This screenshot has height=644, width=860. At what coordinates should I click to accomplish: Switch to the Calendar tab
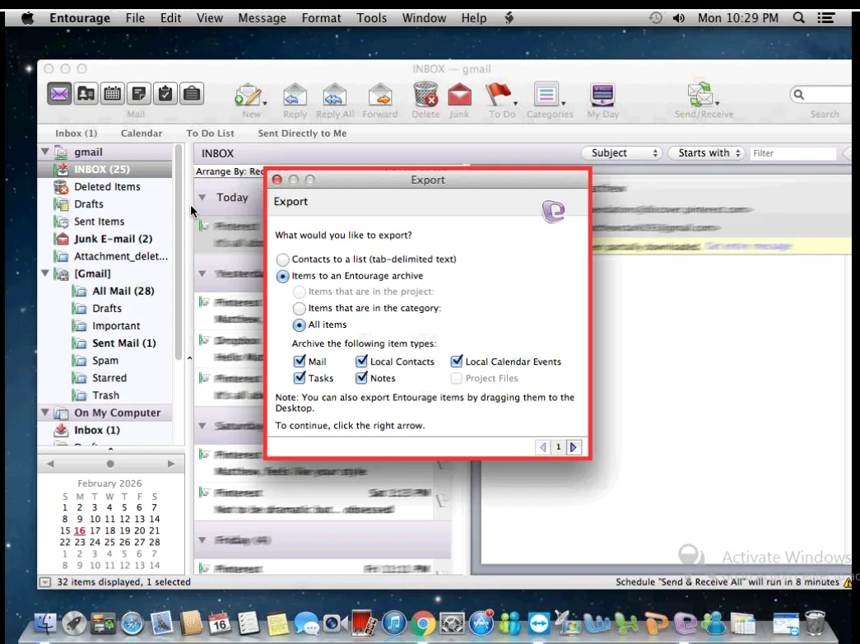142,133
